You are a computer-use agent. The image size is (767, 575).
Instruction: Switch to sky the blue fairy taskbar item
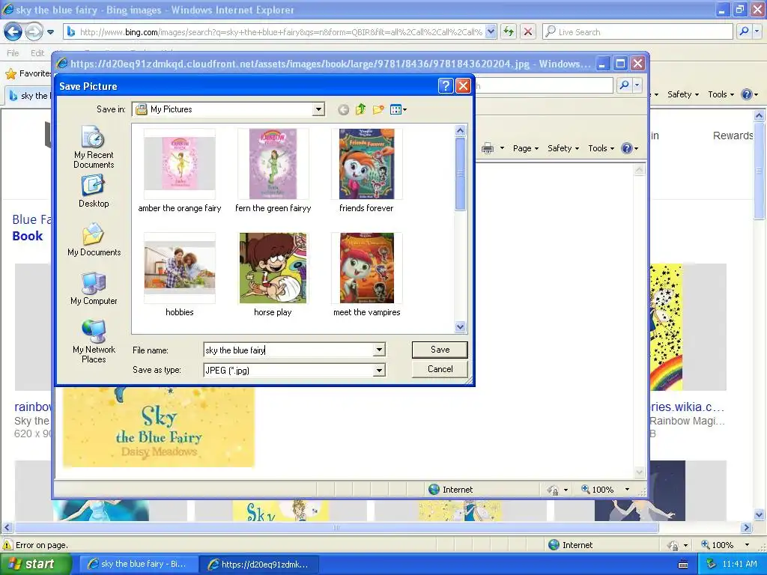pyautogui.click(x=138, y=564)
